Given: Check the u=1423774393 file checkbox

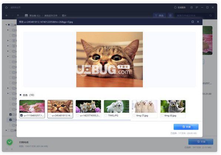Looking at the screenshot, I should (78, 116).
